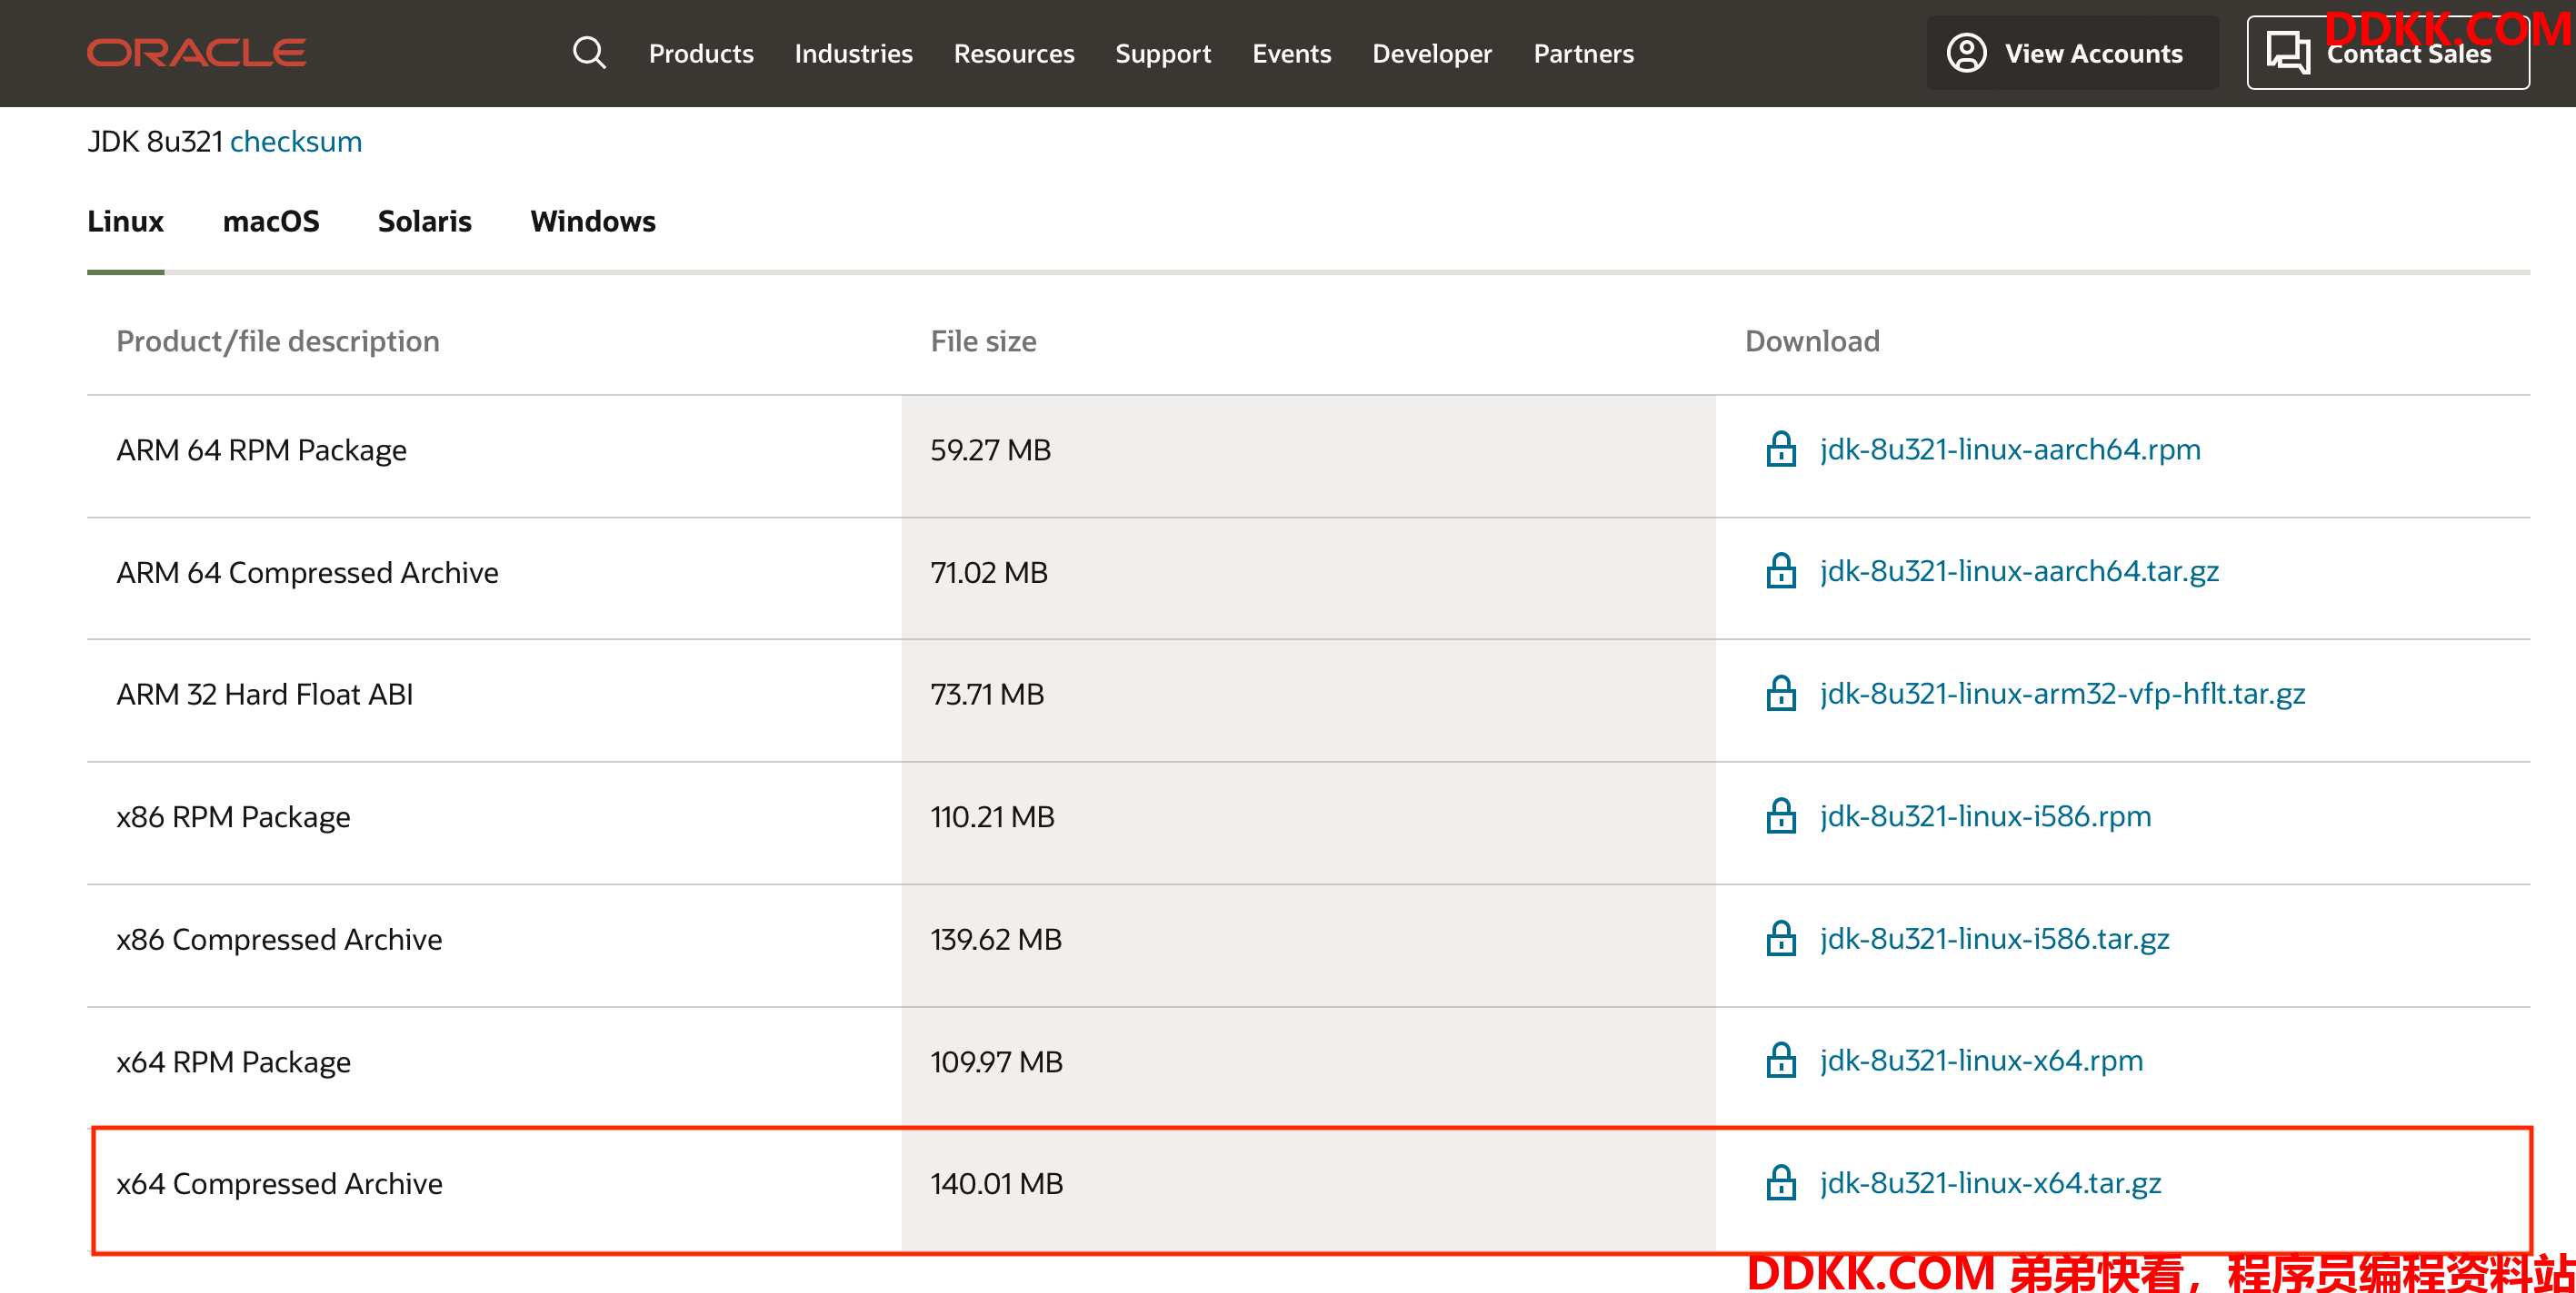Open the Partners menu
Screen dimensions: 2576x1293
(x=1584, y=53)
